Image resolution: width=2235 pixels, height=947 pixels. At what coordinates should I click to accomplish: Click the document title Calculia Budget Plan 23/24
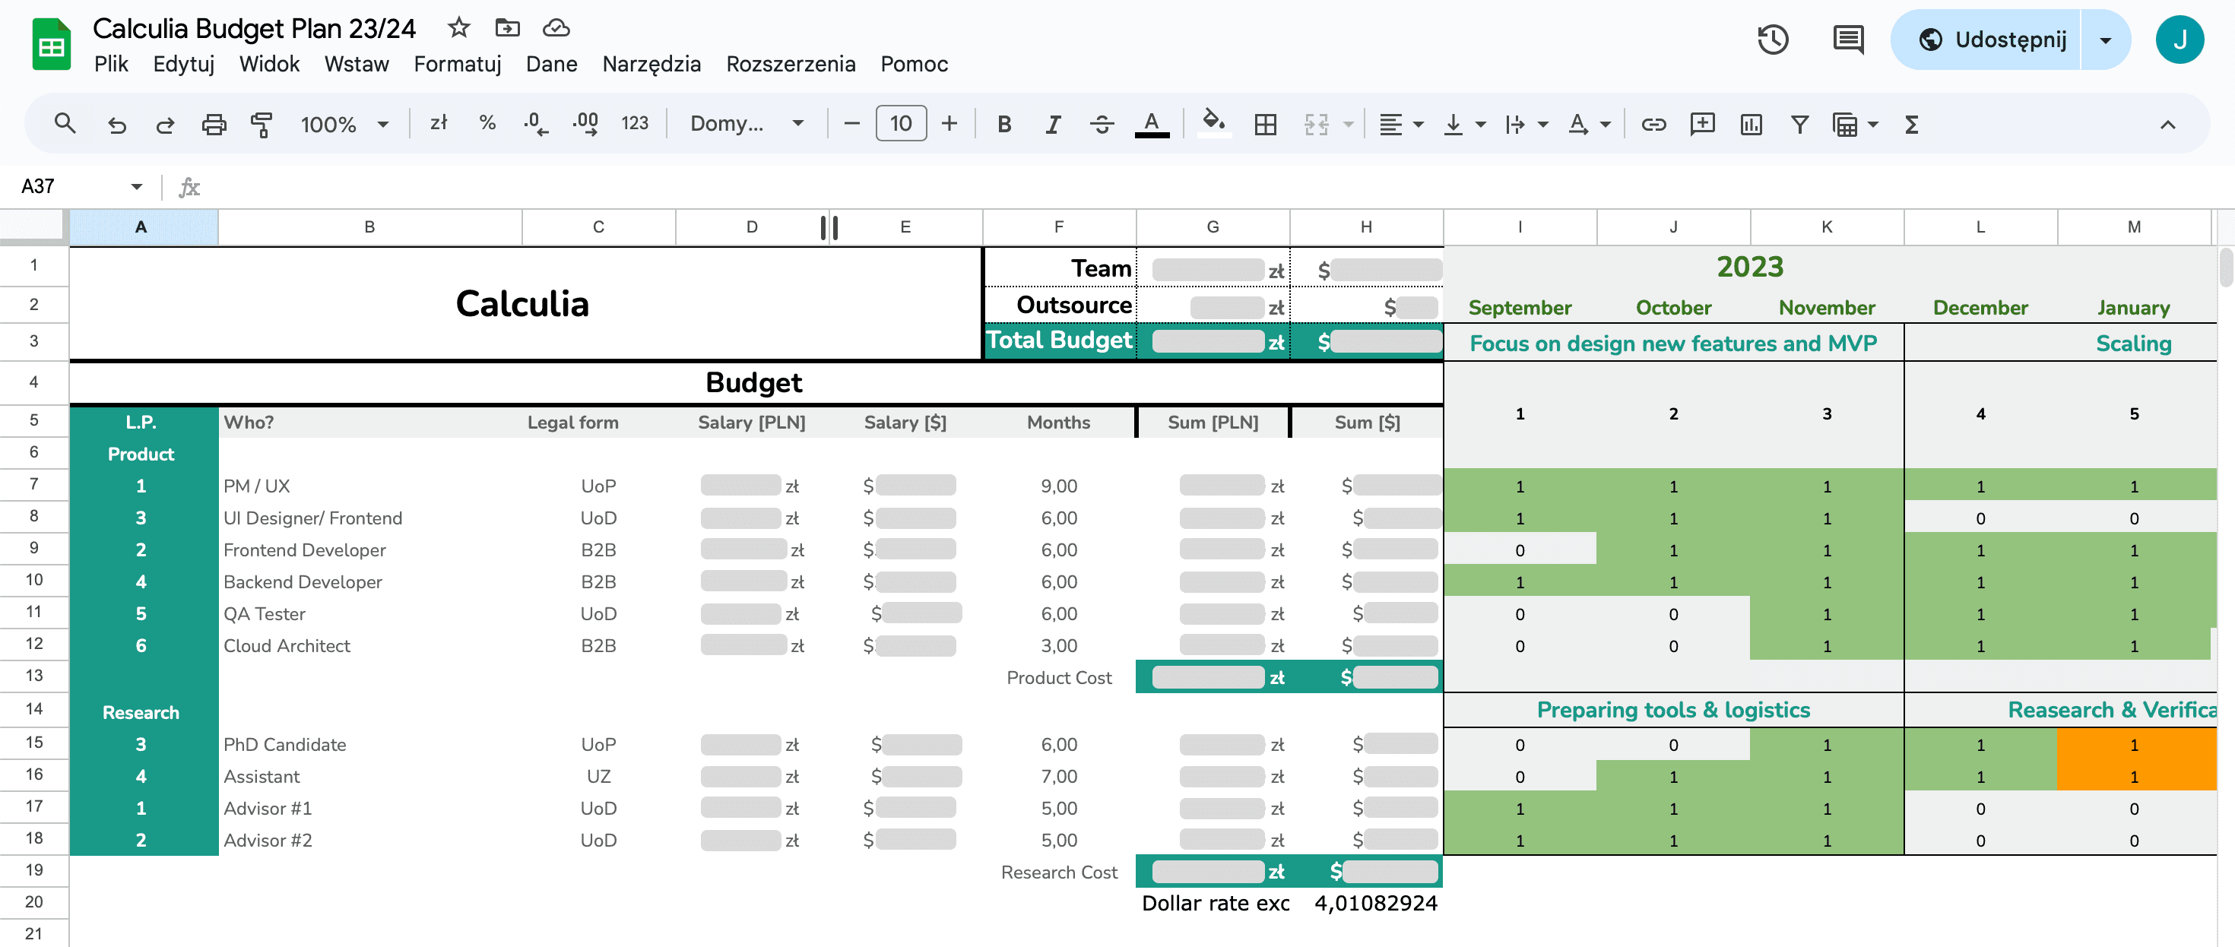click(x=254, y=29)
